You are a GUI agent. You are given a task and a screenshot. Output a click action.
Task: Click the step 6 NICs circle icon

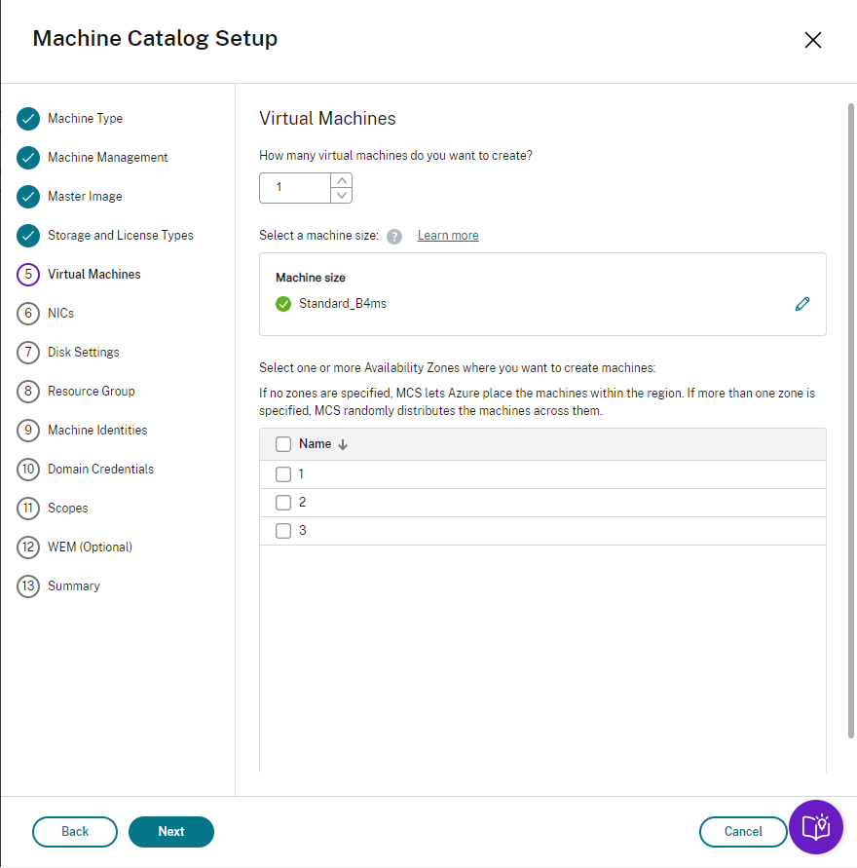coord(28,314)
